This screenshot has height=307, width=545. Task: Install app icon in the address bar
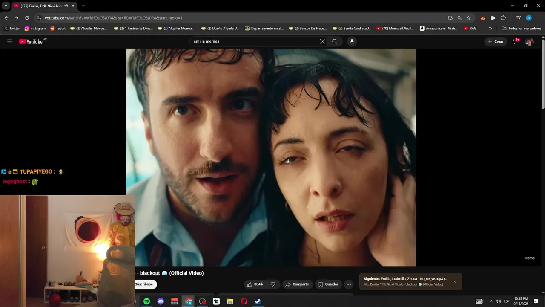(x=450, y=18)
